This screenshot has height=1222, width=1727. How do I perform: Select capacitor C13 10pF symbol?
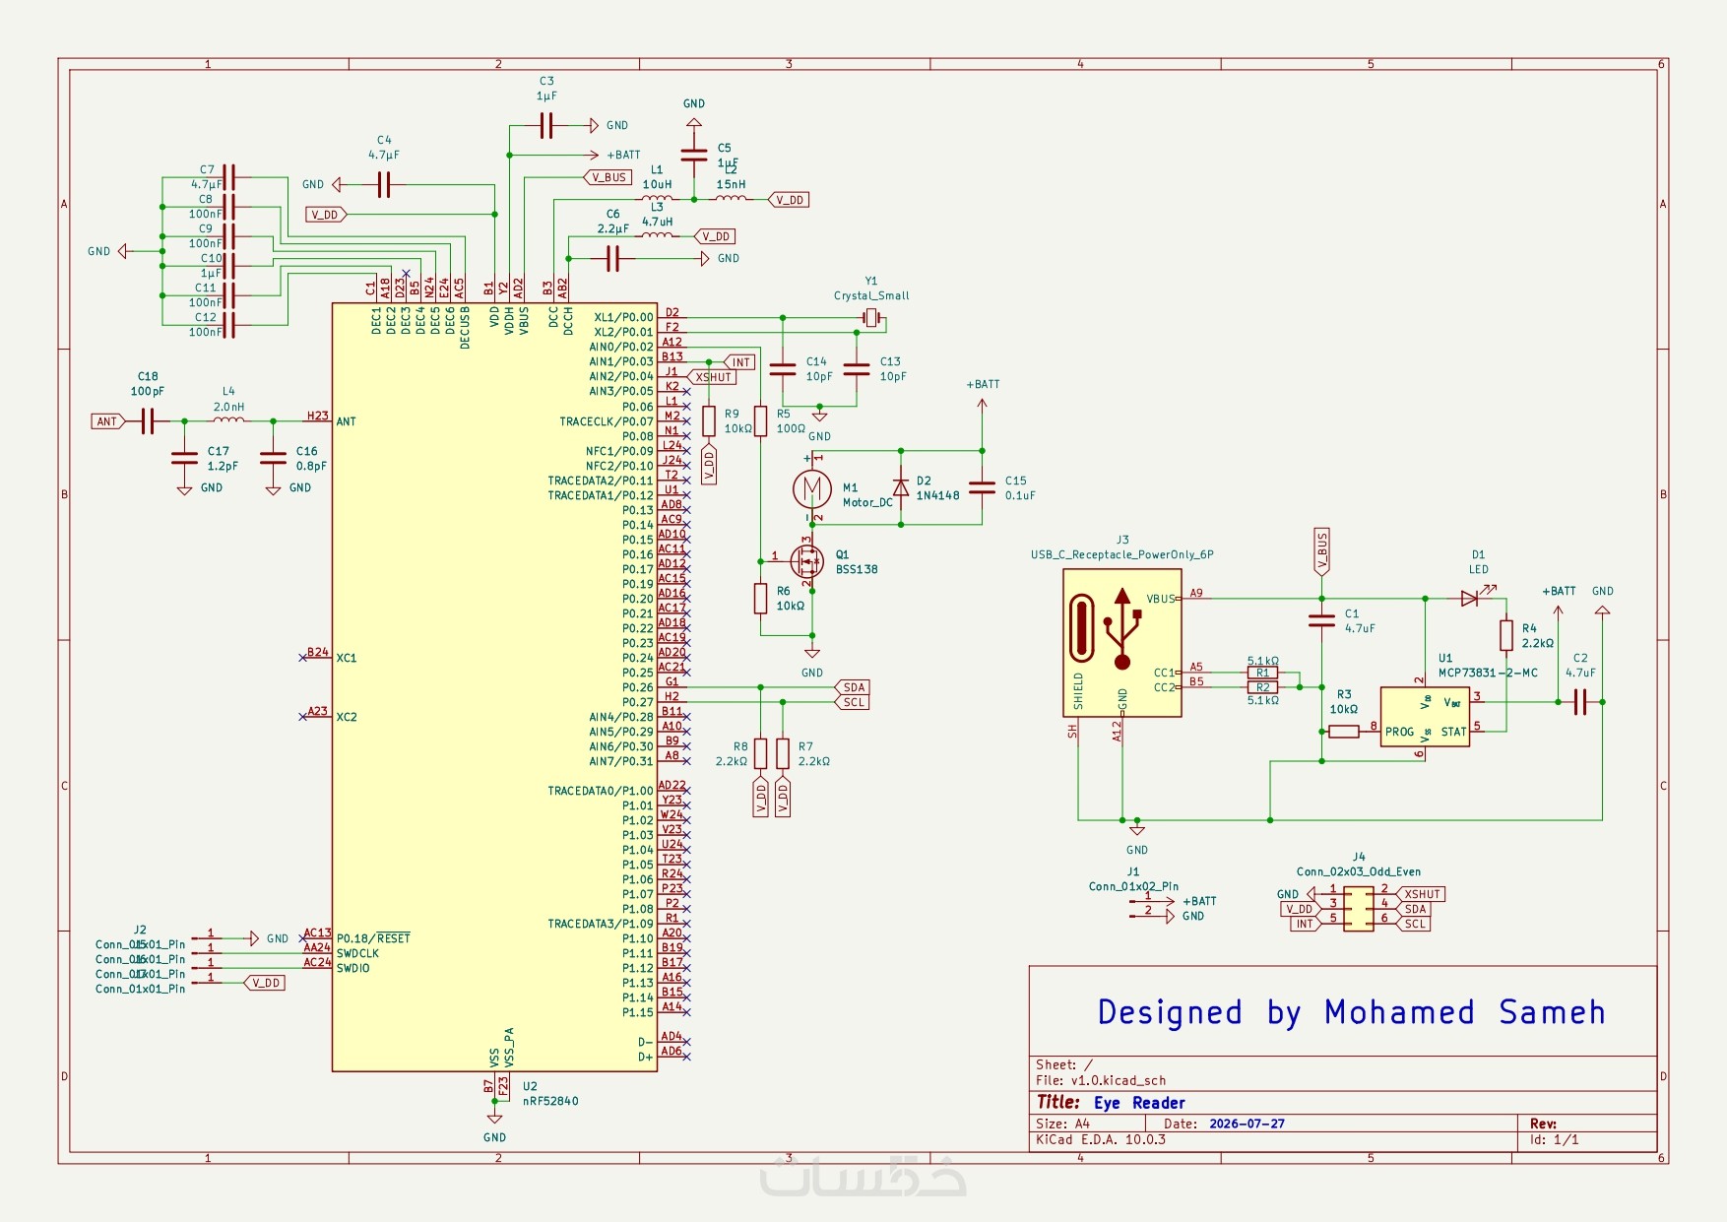pos(857,369)
